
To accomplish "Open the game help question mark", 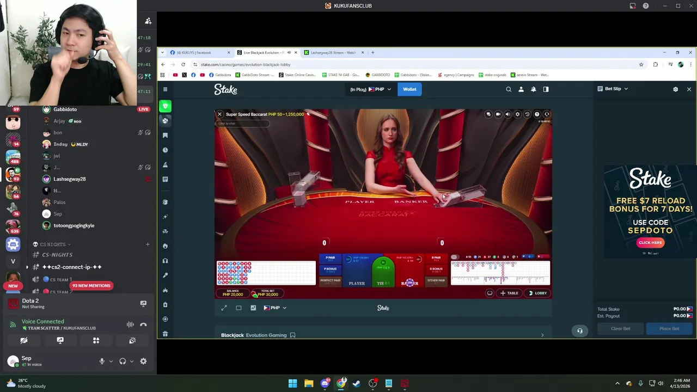I will point(537,114).
